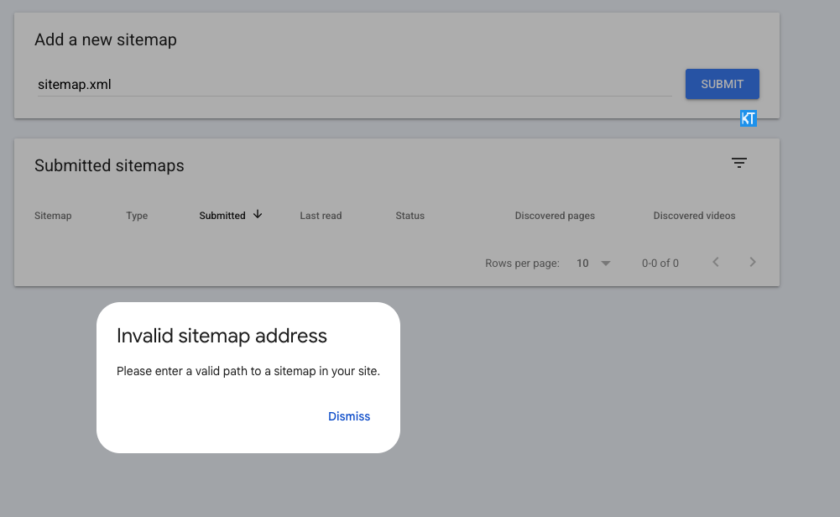Focus the sitemap URL input field

pos(355,85)
